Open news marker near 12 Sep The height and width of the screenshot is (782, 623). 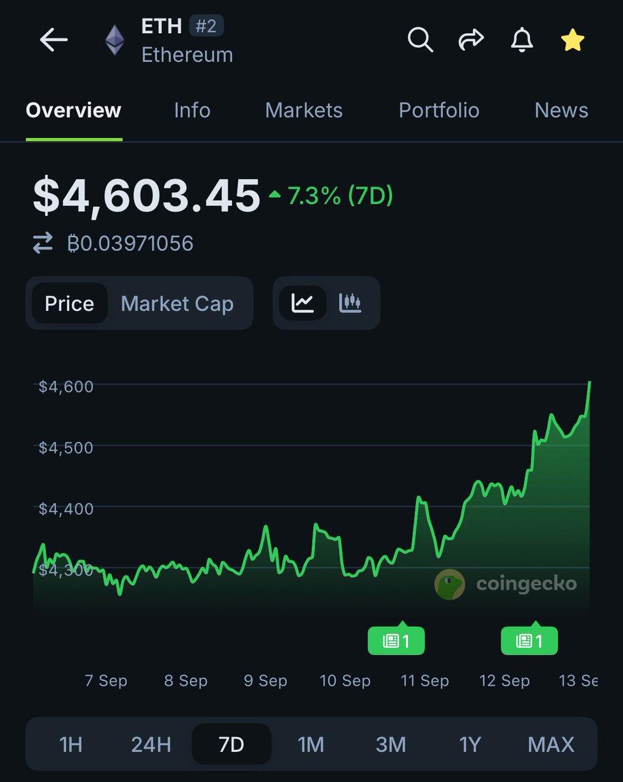tap(529, 641)
